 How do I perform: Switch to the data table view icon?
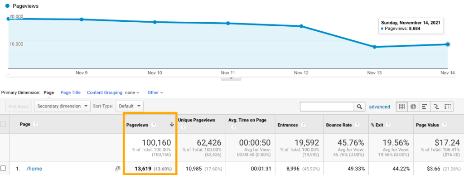(402, 107)
